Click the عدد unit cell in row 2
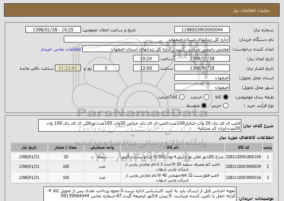284x201 pixels. (102, 167)
